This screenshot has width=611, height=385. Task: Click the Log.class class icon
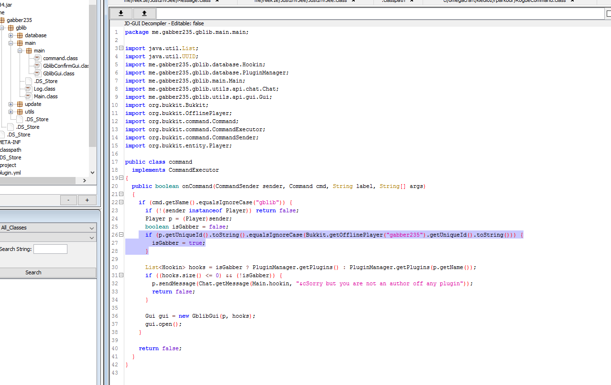click(29, 88)
